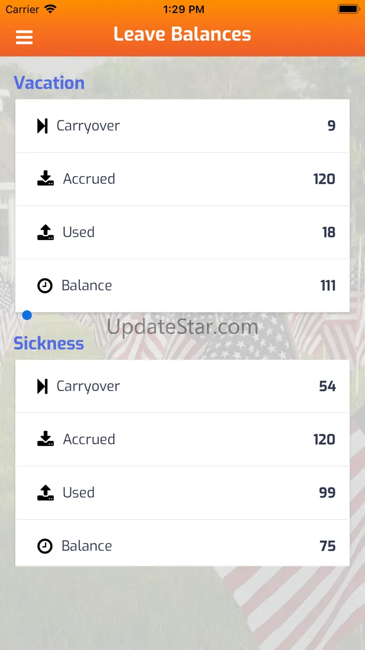Screen dimensions: 365x650
Task: Click the Vacation Used upload icon
Action: [45, 232]
